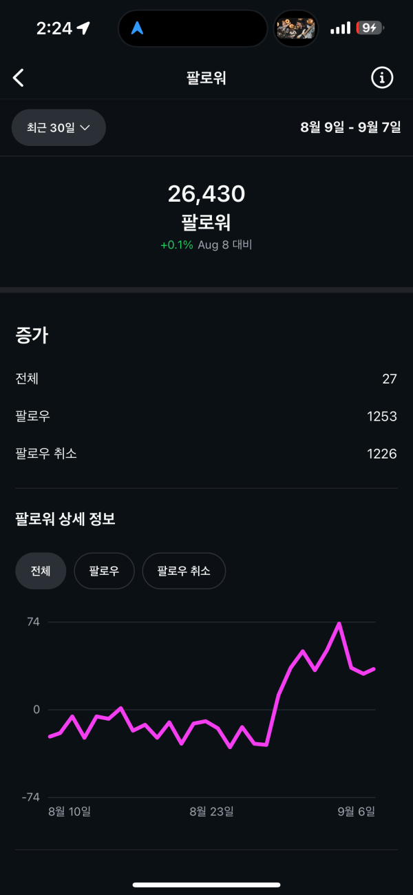Tap the media thumbnail in Dynamic Island
The height and width of the screenshot is (895, 413).
[x=295, y=28]
